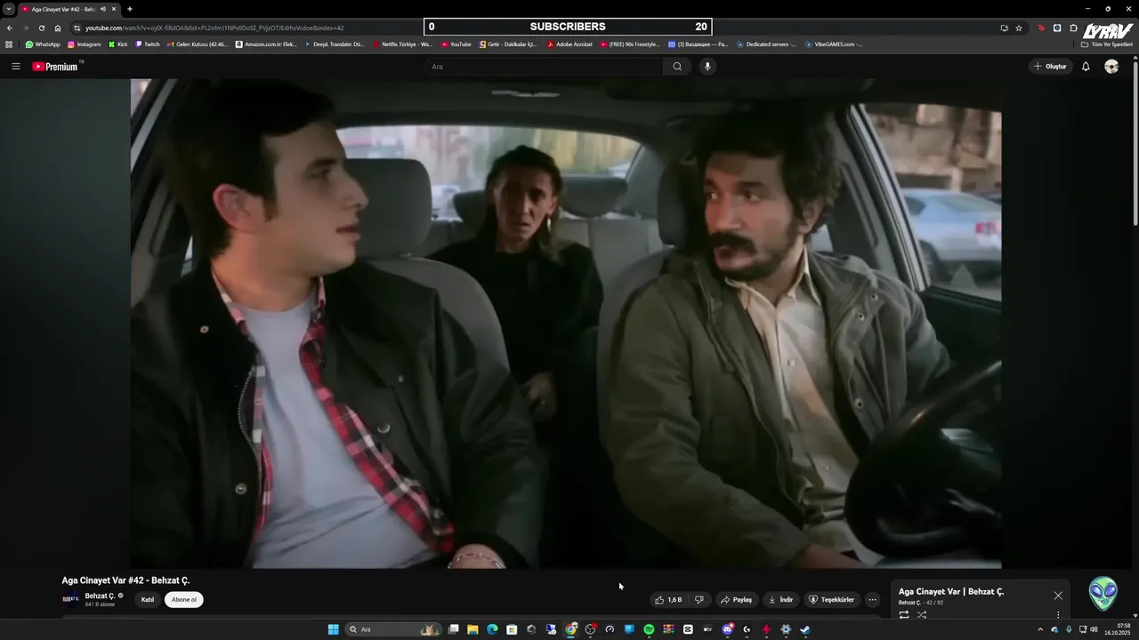Click the Oluştur create button

click(1050, 67)
